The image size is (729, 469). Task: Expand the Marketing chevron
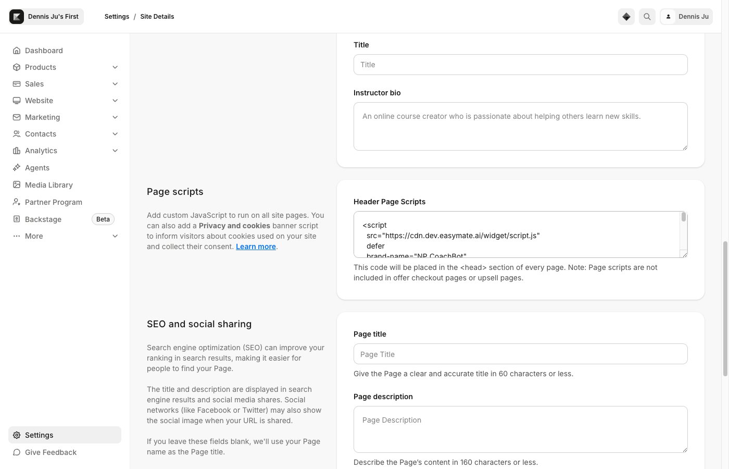click(115, 117)
